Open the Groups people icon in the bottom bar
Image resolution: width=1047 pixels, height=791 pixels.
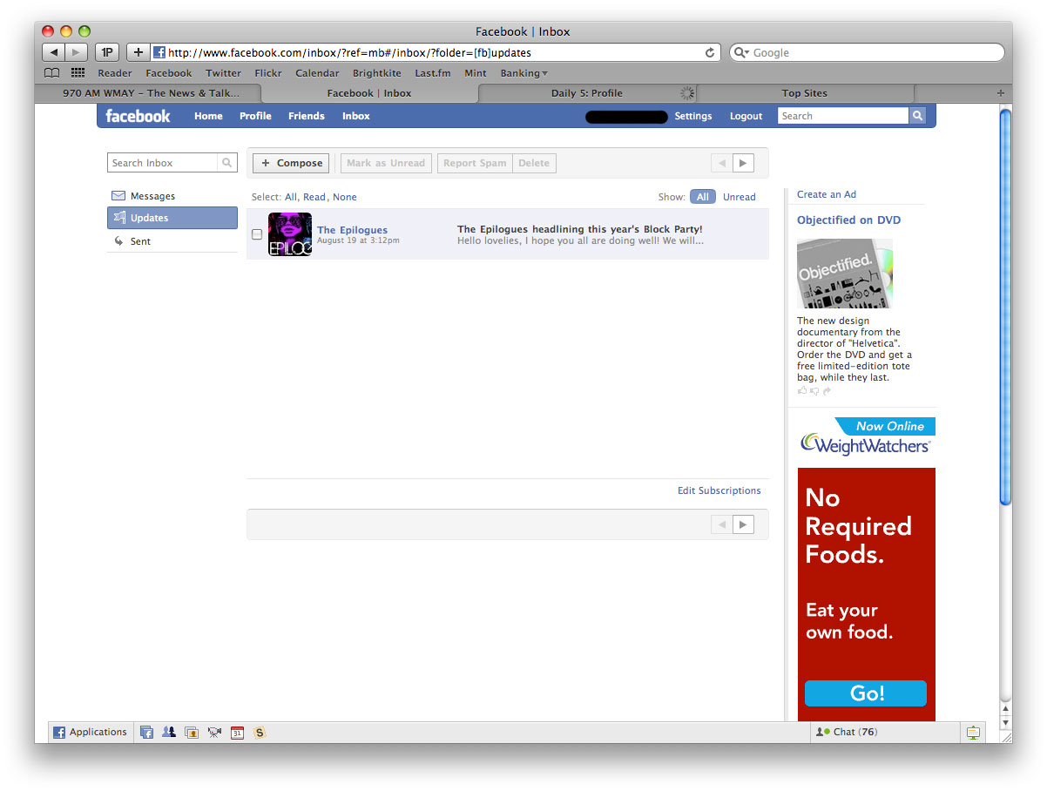coord(170,733)
